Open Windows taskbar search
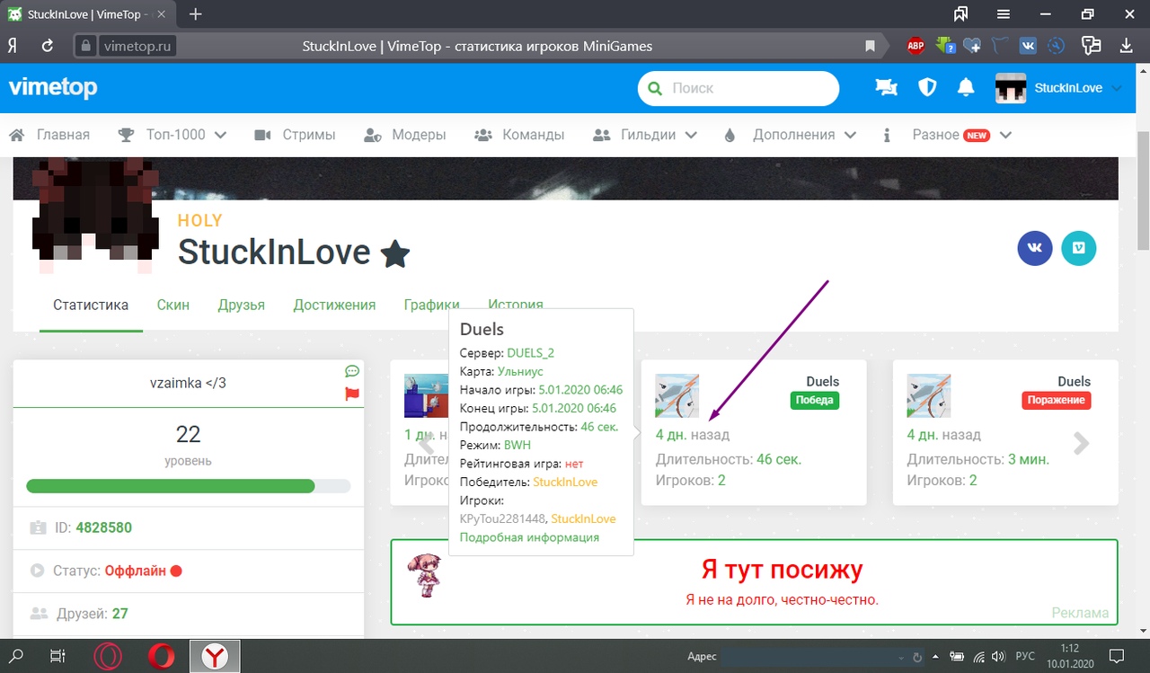Screen dimensions: 1150x673 coord(16,656)
